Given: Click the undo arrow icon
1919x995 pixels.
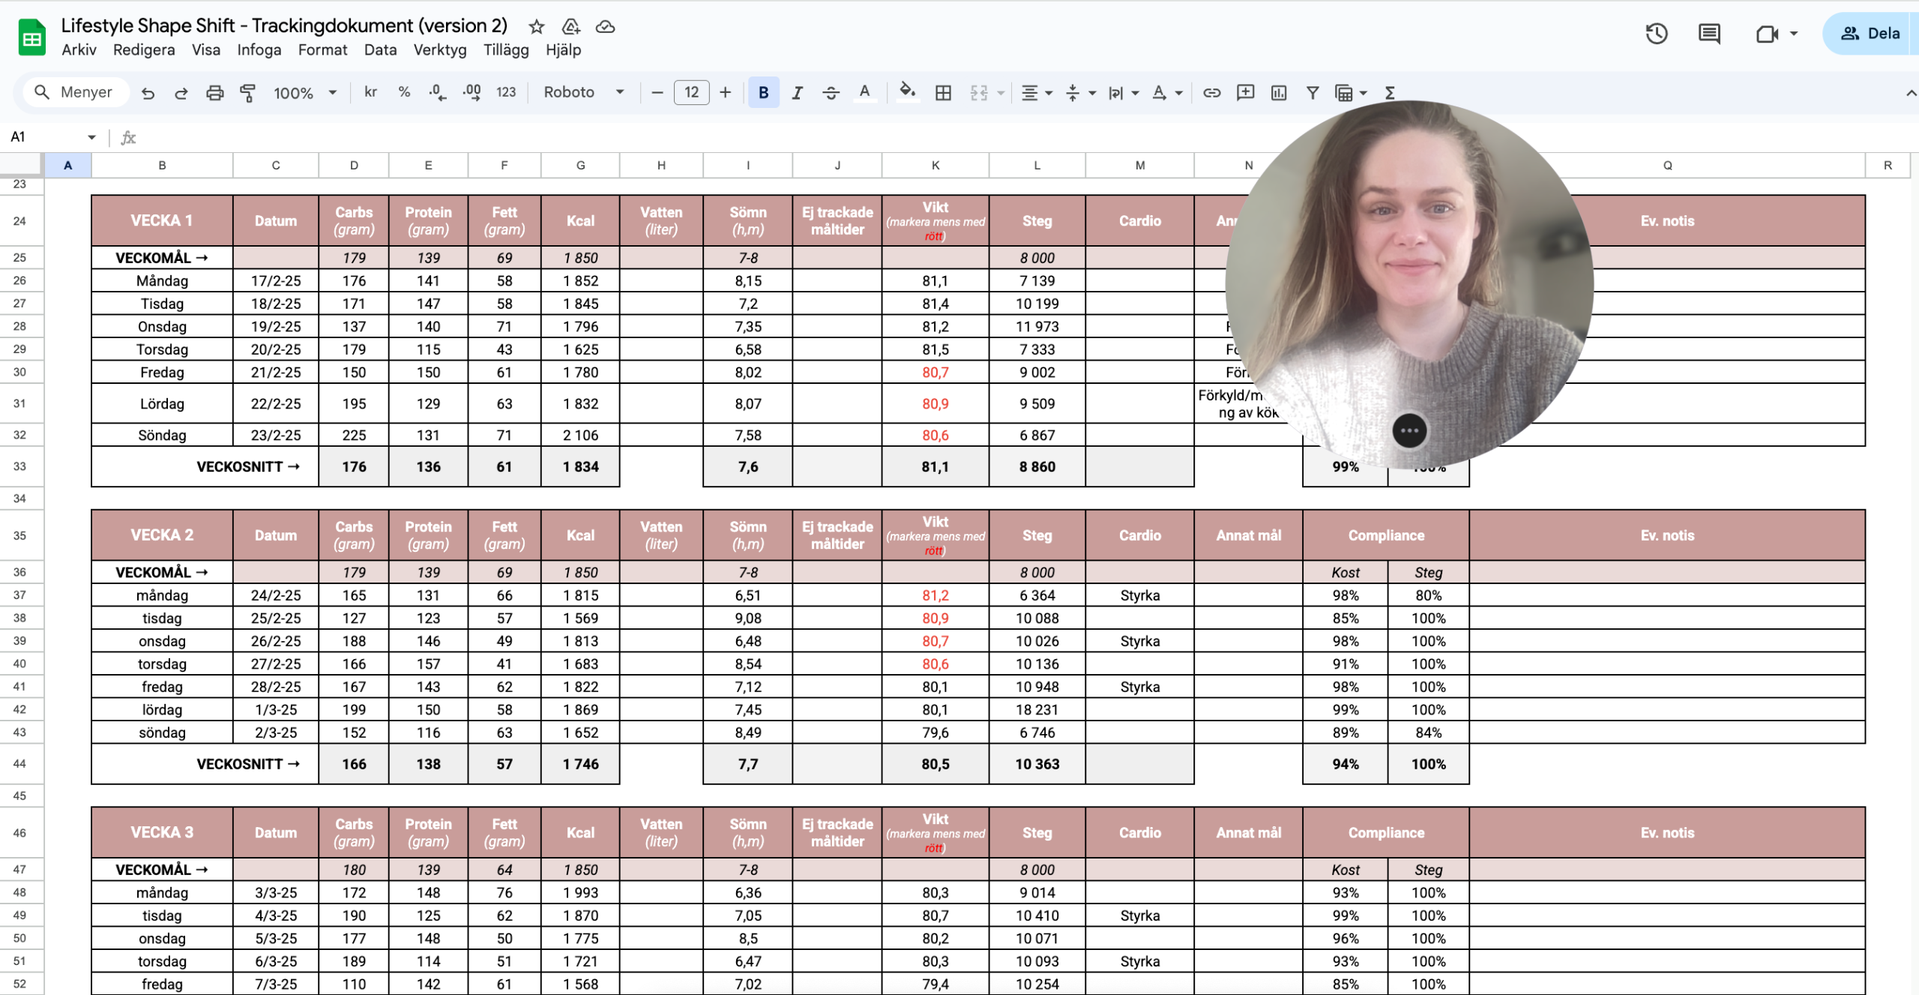Looking at the screenshot, I should coord(148,93).
